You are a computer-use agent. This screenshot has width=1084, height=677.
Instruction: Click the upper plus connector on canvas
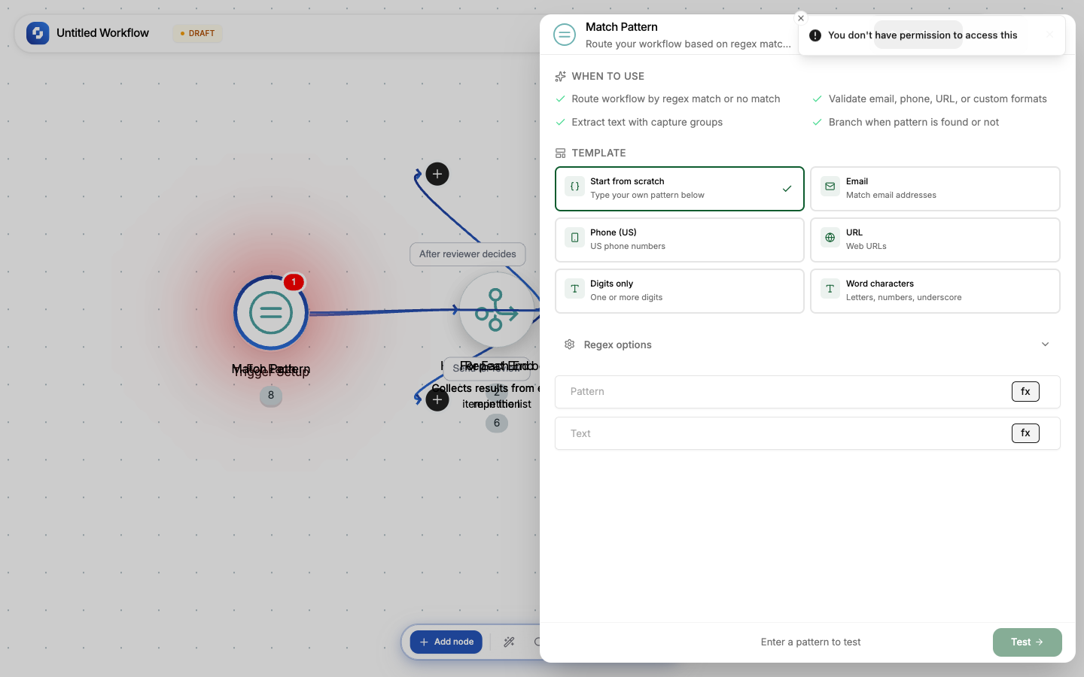pos(437,175)
